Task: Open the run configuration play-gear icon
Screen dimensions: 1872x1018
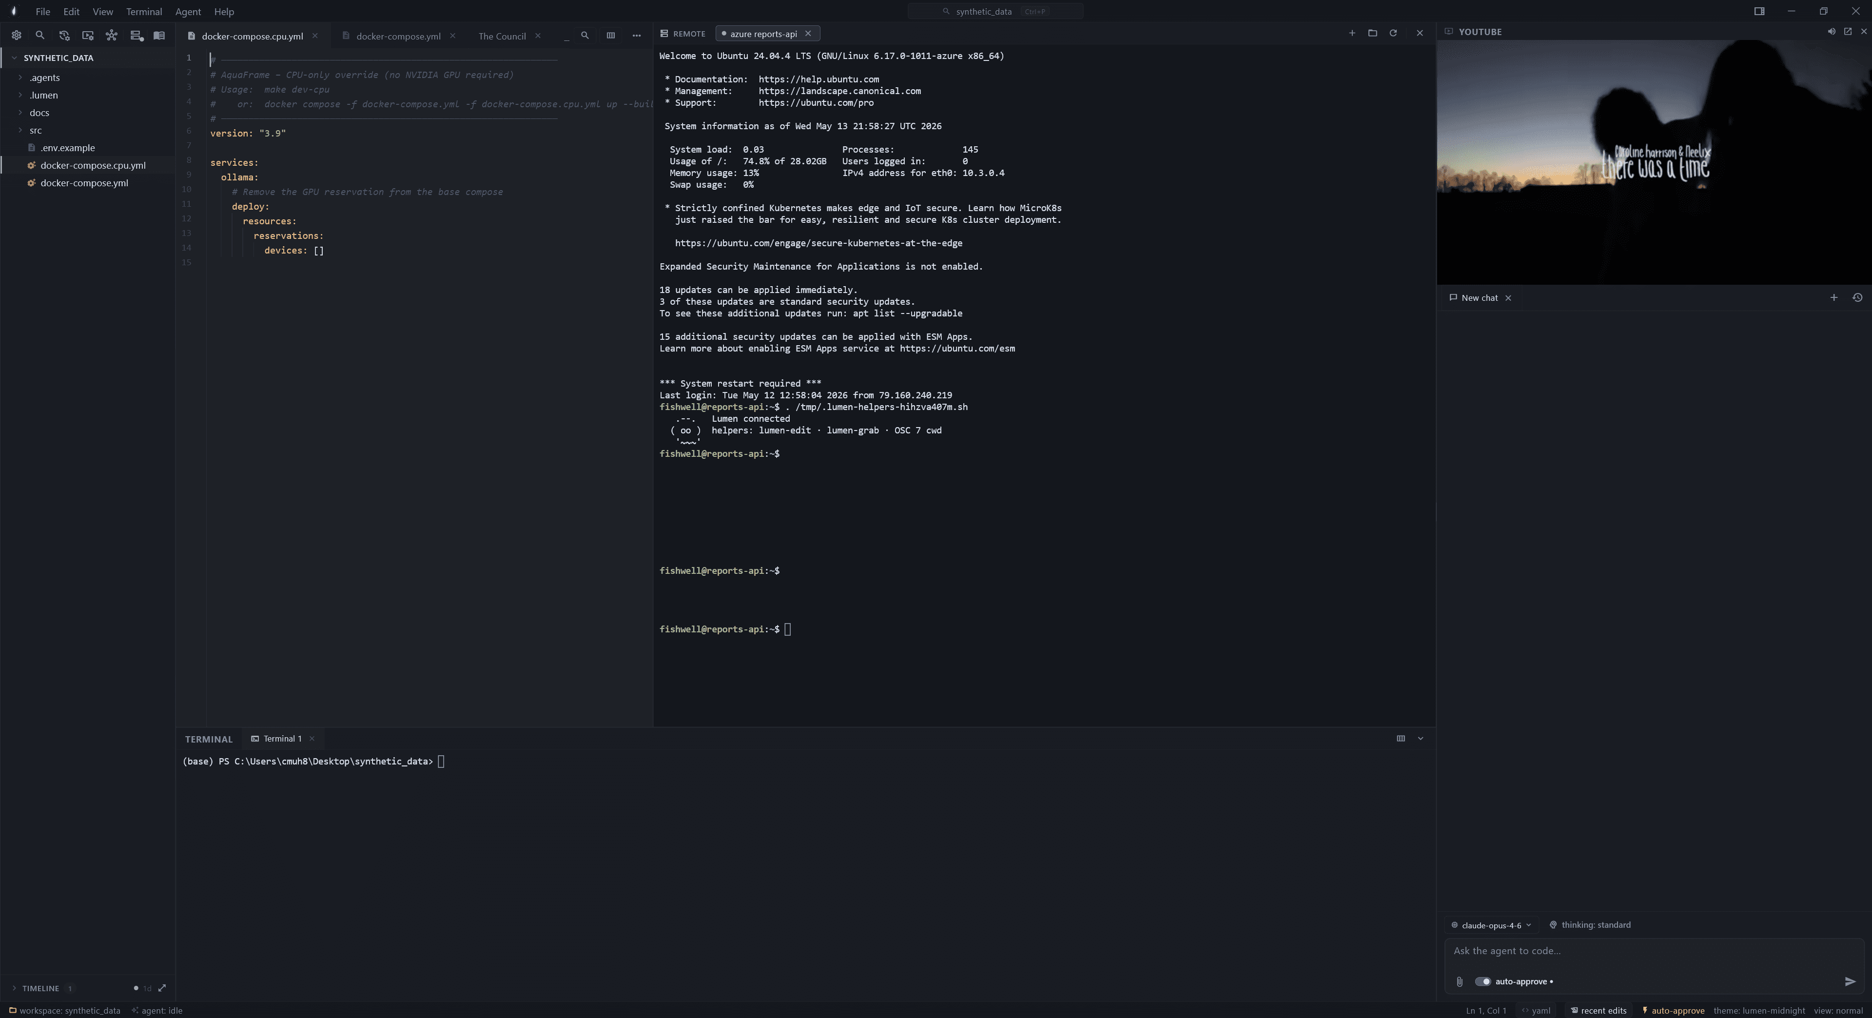Action: [88, 35]
